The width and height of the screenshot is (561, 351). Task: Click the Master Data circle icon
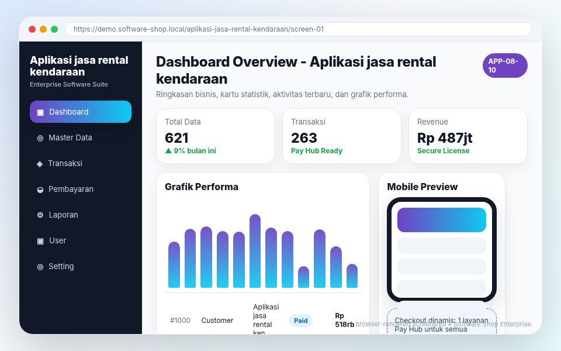click(40, 138)
